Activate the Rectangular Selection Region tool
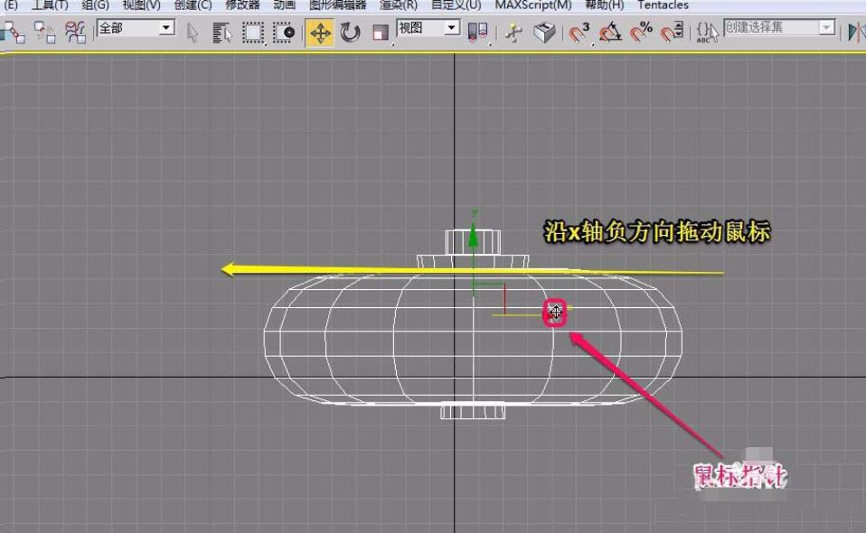The height and width of the screenshot is (533, 866). point(251,32)
